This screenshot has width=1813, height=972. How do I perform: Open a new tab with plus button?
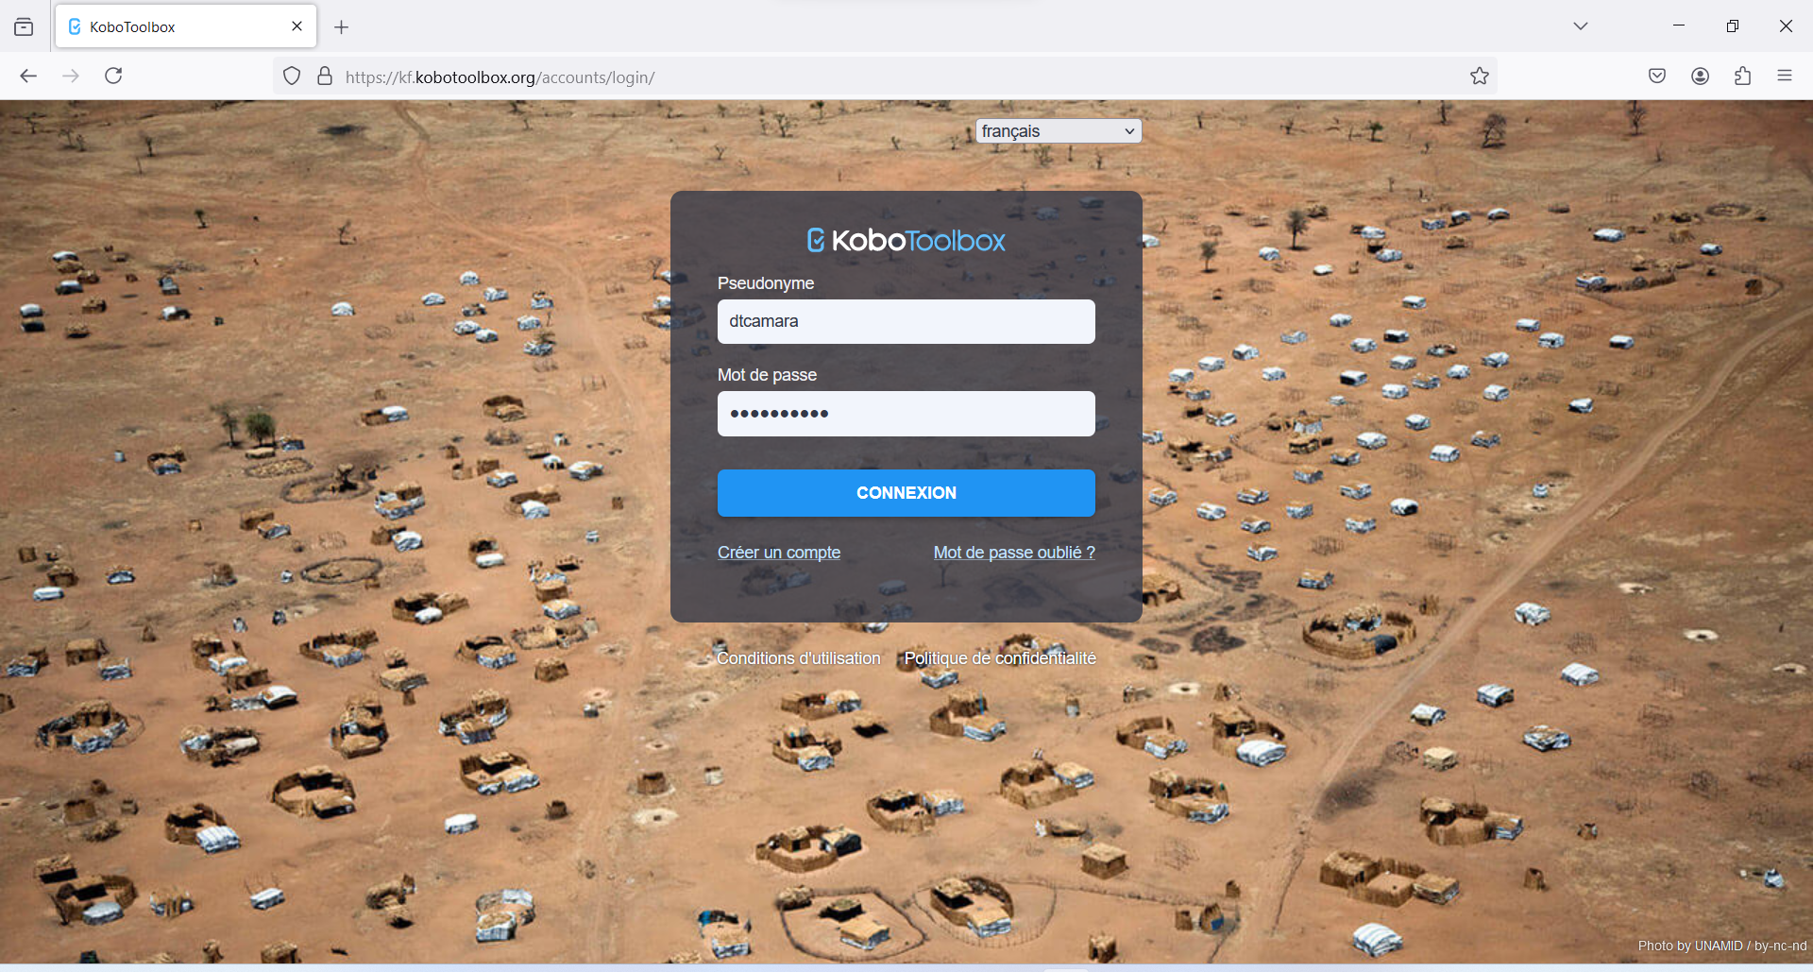click(x=342, y=27)
